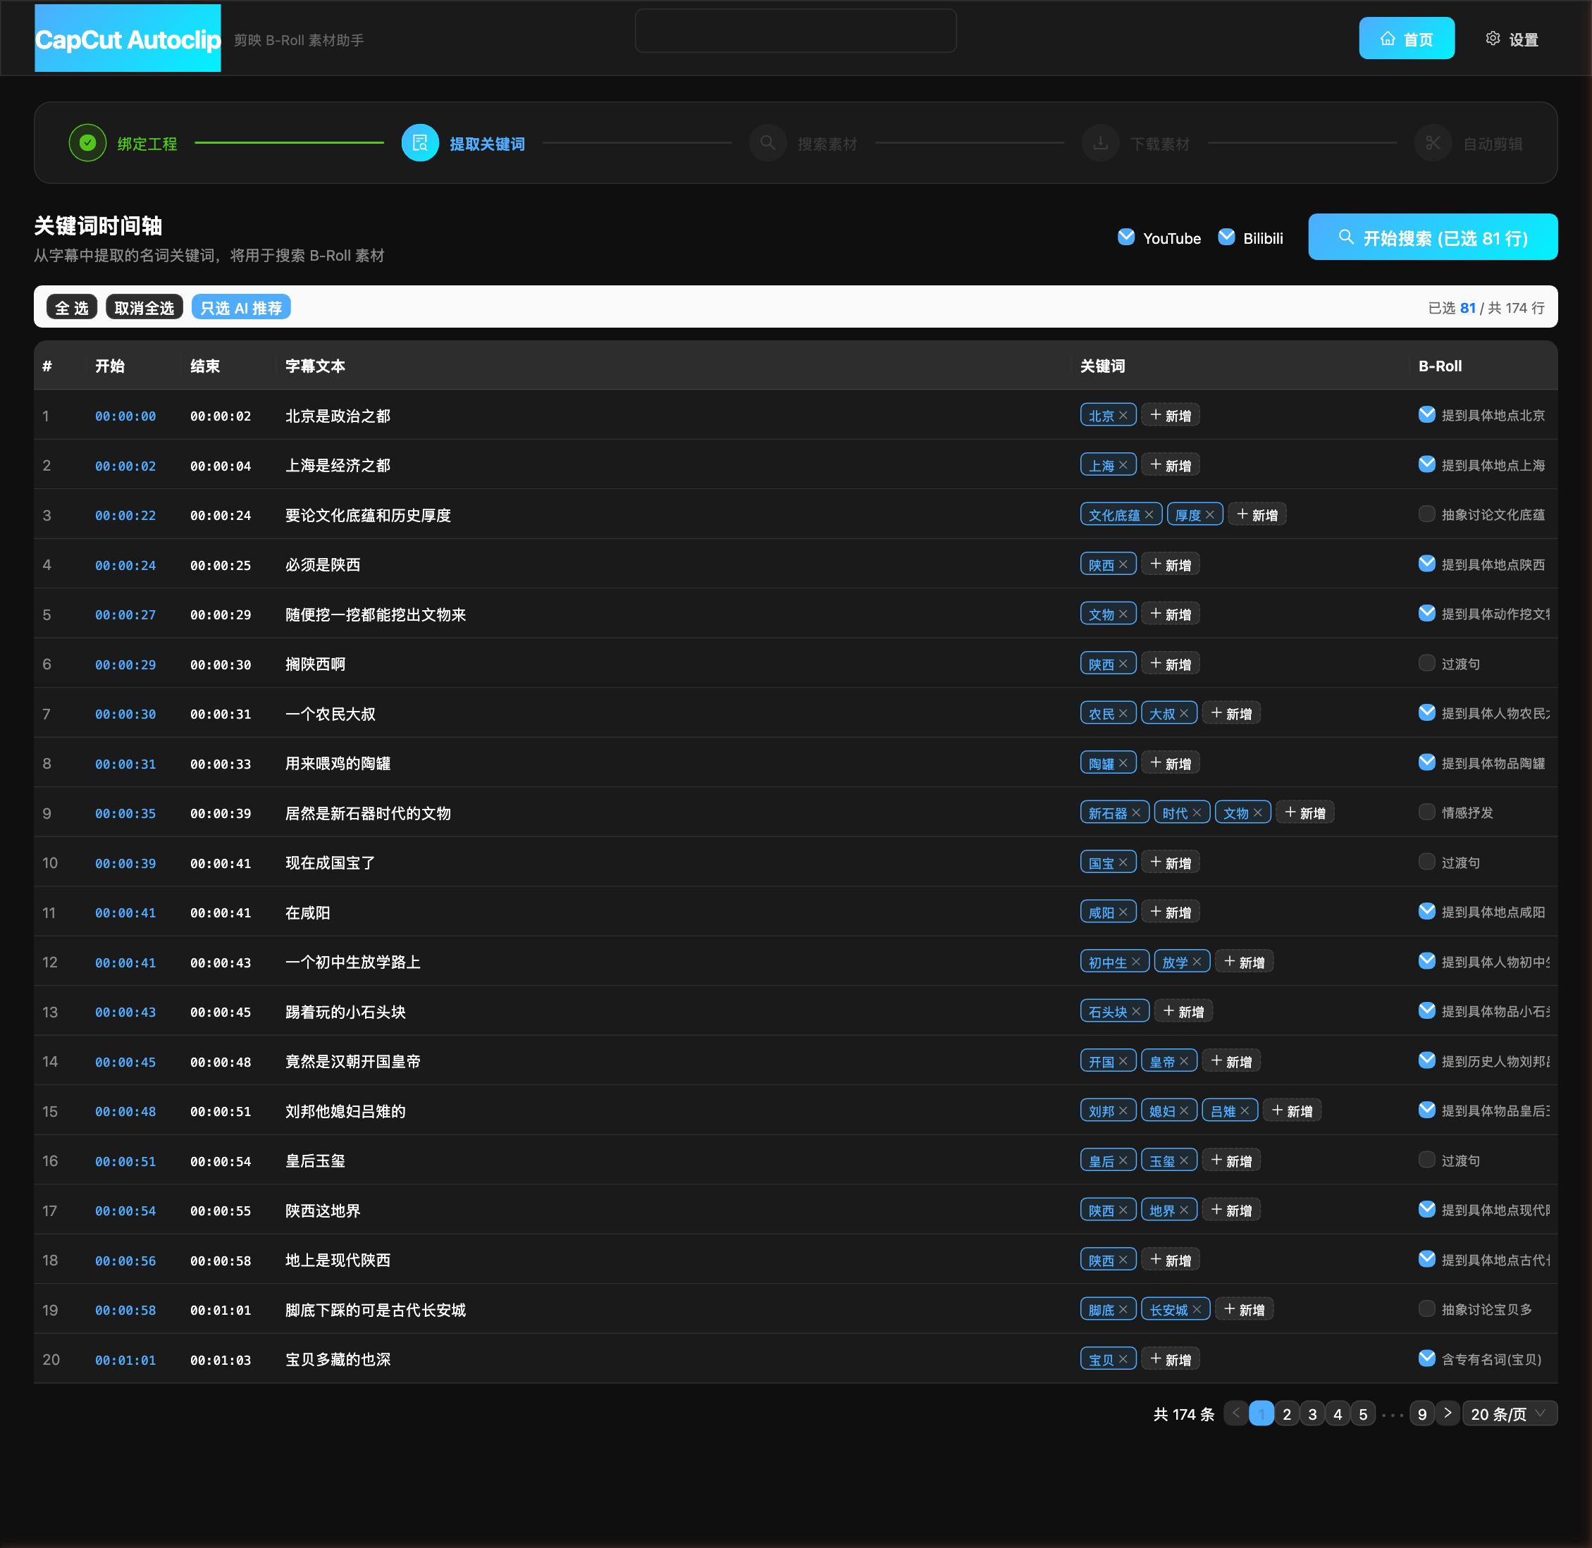This screenshot has height=1548, width=1592.
Task: Uncheck the Bilibili source checkbox
Action: coord(1226,237)
